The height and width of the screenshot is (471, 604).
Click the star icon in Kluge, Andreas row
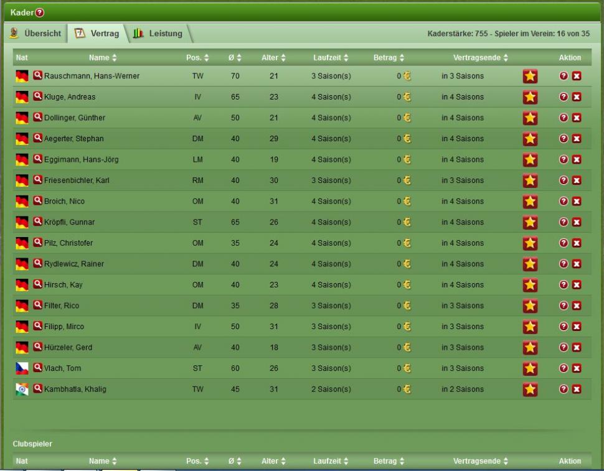529,97
